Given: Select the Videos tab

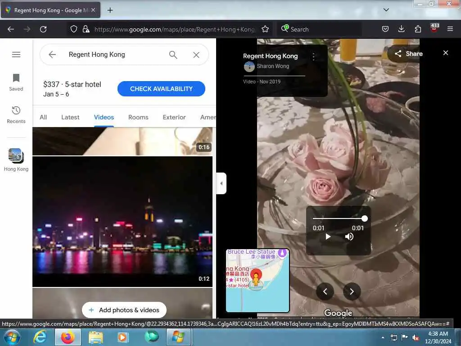Looking at the screenshot, I should pyautogui.click(x=104, y=117).
